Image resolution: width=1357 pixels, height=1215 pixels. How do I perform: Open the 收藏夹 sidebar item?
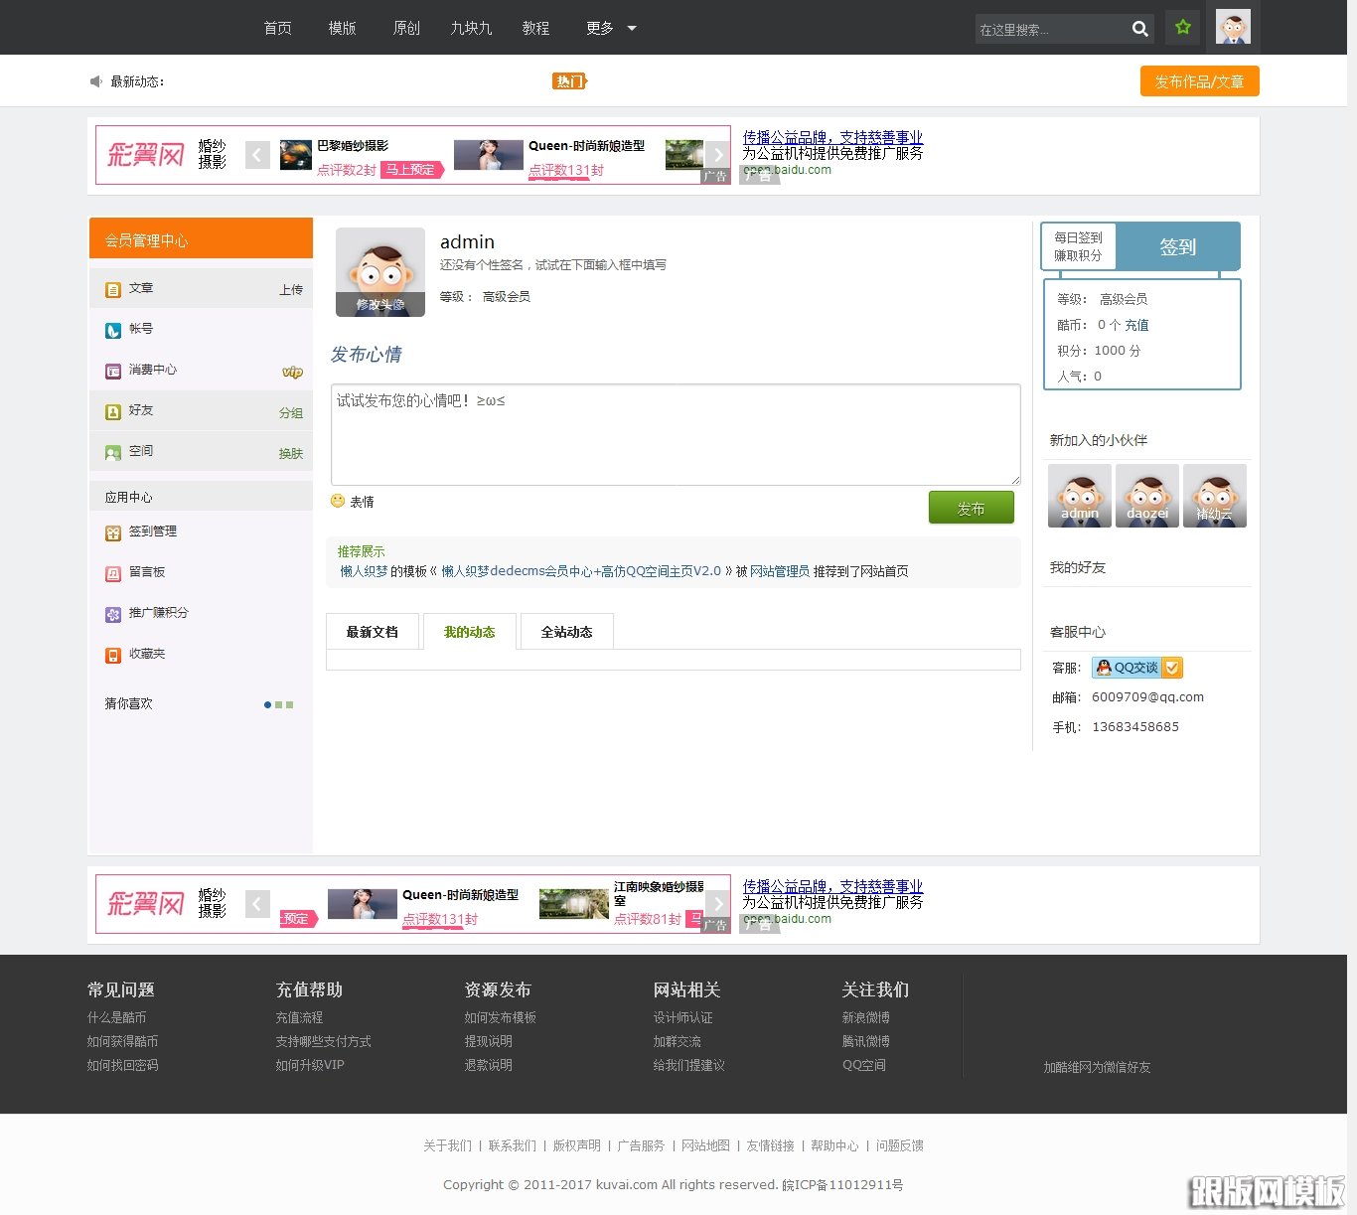pos(146,654)
